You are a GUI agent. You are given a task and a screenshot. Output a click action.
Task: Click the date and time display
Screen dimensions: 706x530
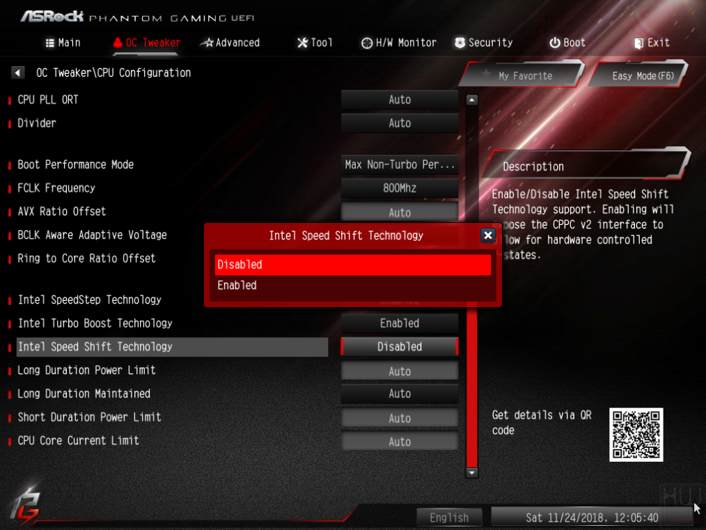click(x=592, y=517)
